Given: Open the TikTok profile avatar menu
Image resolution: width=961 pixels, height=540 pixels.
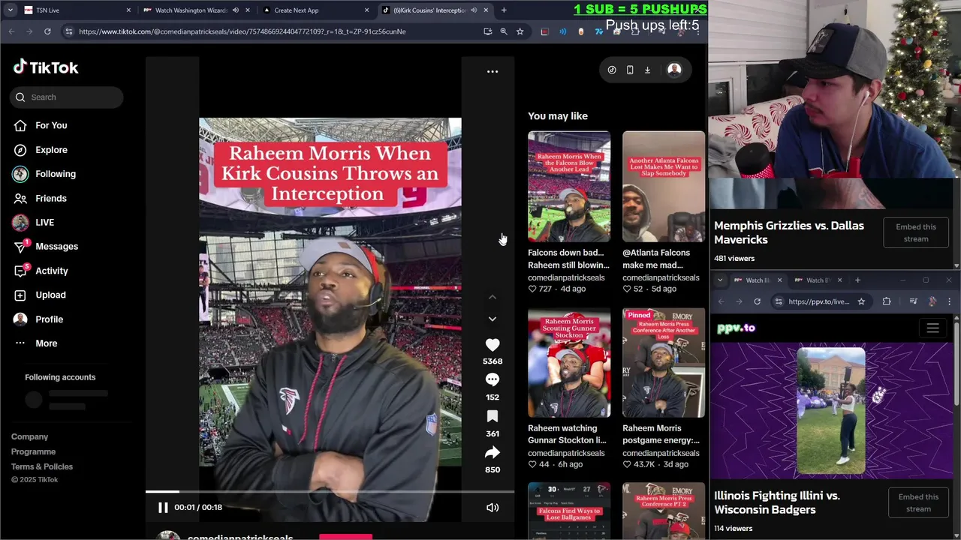Looking at the screenshot, I should coord(674,70).
